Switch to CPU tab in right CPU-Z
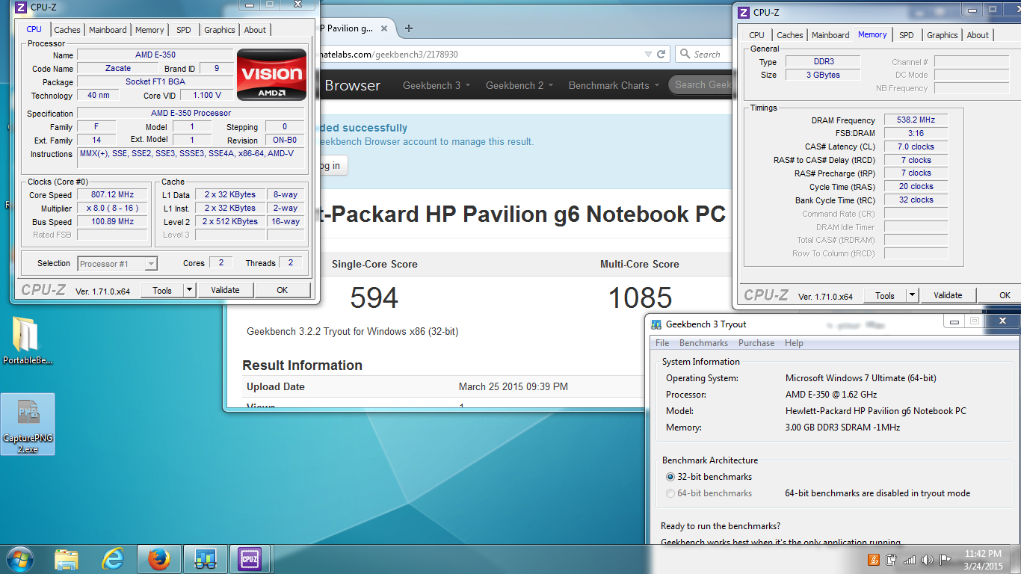Image resolution: width=1021 pixels, height=574 pixels. 757,35
